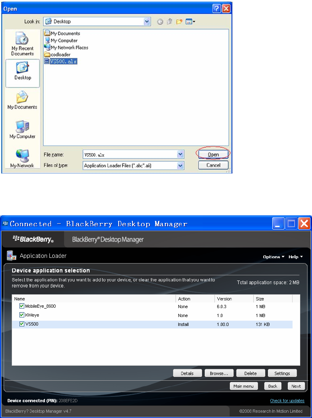Click the Check for updates link

287,401
